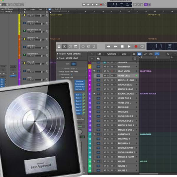177x177 pixels.
Task: Click the Rewind button in the front transport
Action: tap(109, 47)
